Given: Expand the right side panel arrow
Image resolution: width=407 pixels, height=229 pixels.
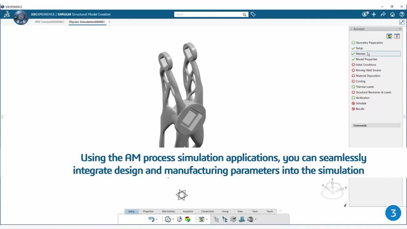Looking at the screenshot, I should tap(404, 117).
